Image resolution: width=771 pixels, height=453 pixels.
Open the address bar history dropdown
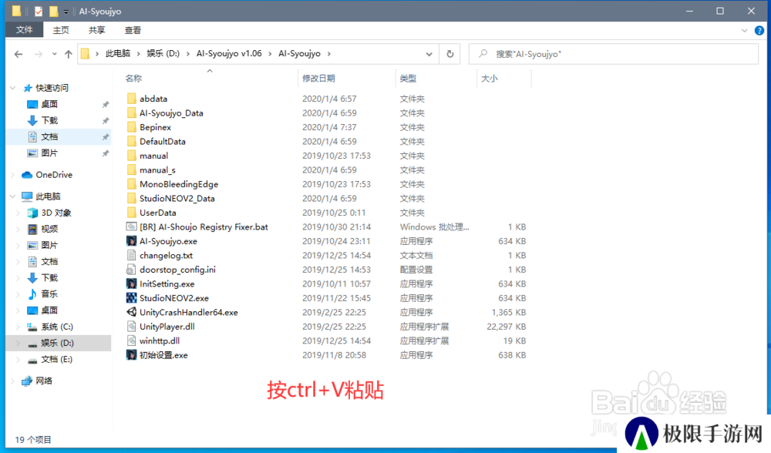tap(429, 54)
